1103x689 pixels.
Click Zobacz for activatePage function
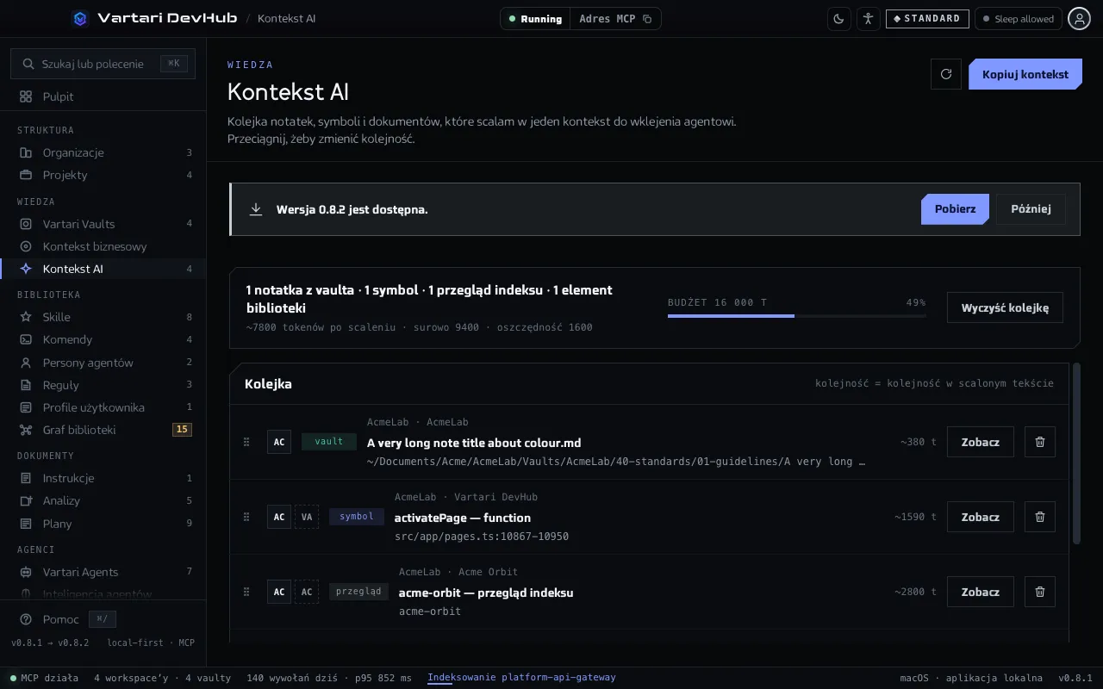point(981,517)
